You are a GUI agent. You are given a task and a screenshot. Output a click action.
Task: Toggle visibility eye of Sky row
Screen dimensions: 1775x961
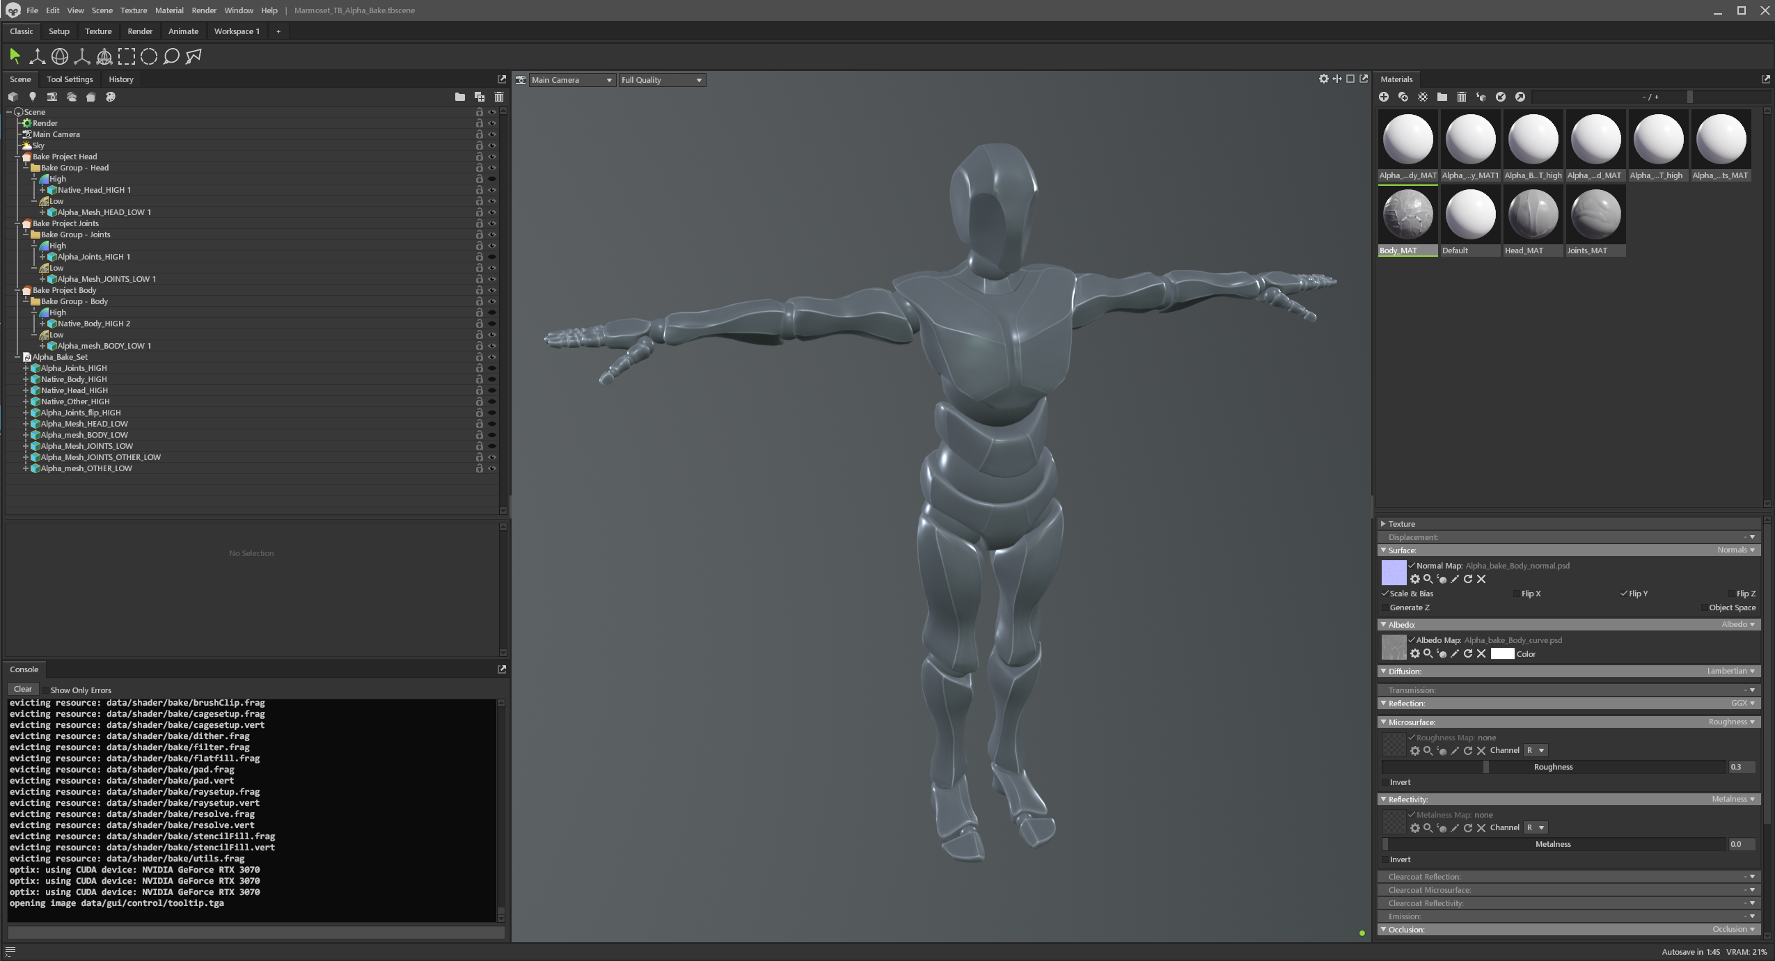(492, 145)
